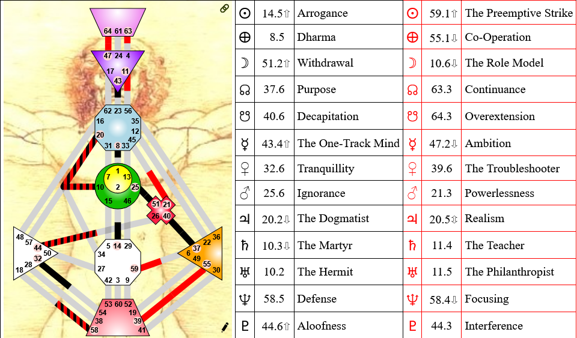Select the light blue Throat center octagon

tap(118, 128)
